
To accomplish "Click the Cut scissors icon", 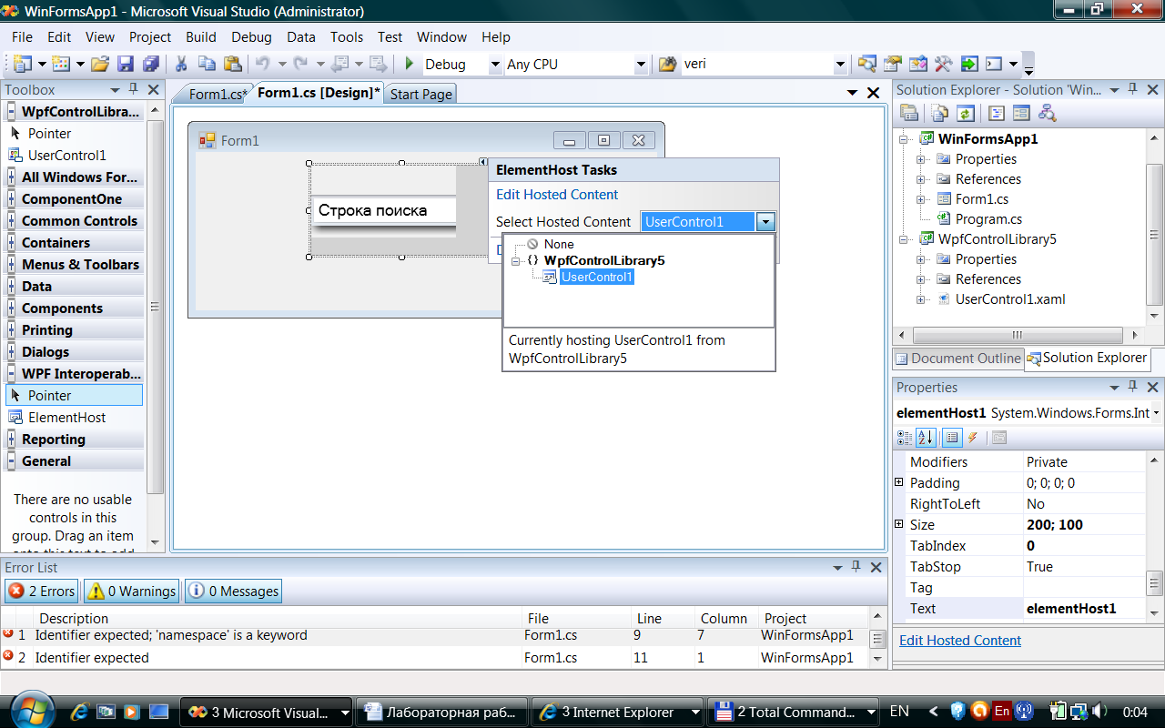I will 181,64.
